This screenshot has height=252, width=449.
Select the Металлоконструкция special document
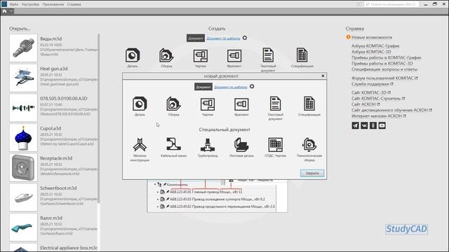[x=140, y=149]
